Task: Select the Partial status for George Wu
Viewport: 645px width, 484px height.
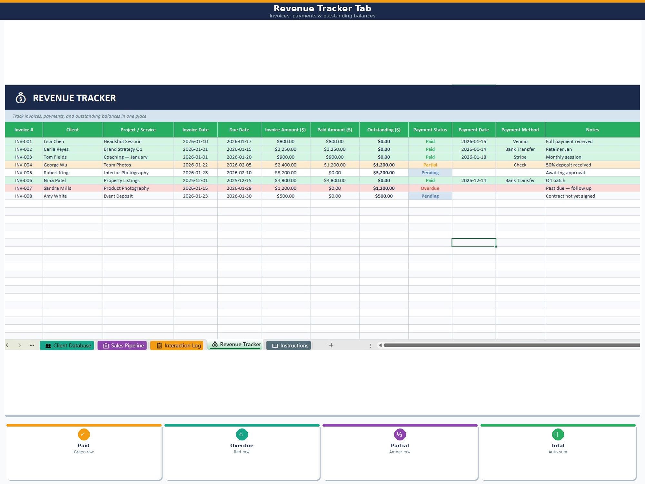Action: pyautogui.click(x=430, y=165)
